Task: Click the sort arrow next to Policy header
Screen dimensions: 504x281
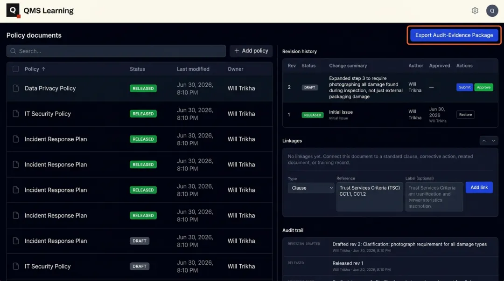Action: 43,69
